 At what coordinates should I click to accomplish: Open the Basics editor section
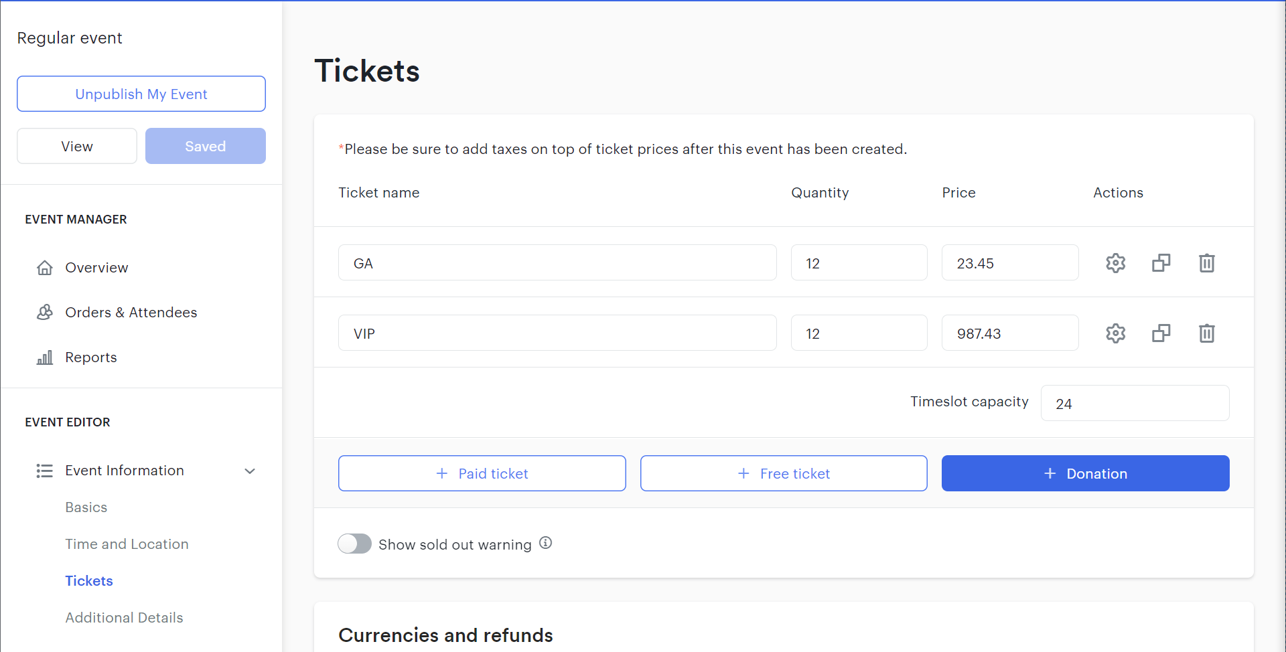pos(86,507)
